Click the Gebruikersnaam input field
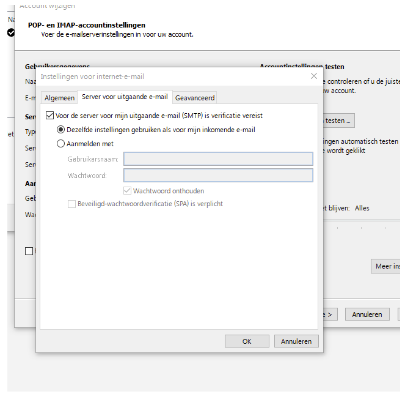 click(x=218, y=159)
